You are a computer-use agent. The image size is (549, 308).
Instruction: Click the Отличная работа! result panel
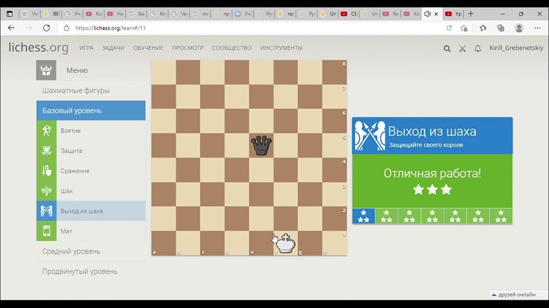432,181
